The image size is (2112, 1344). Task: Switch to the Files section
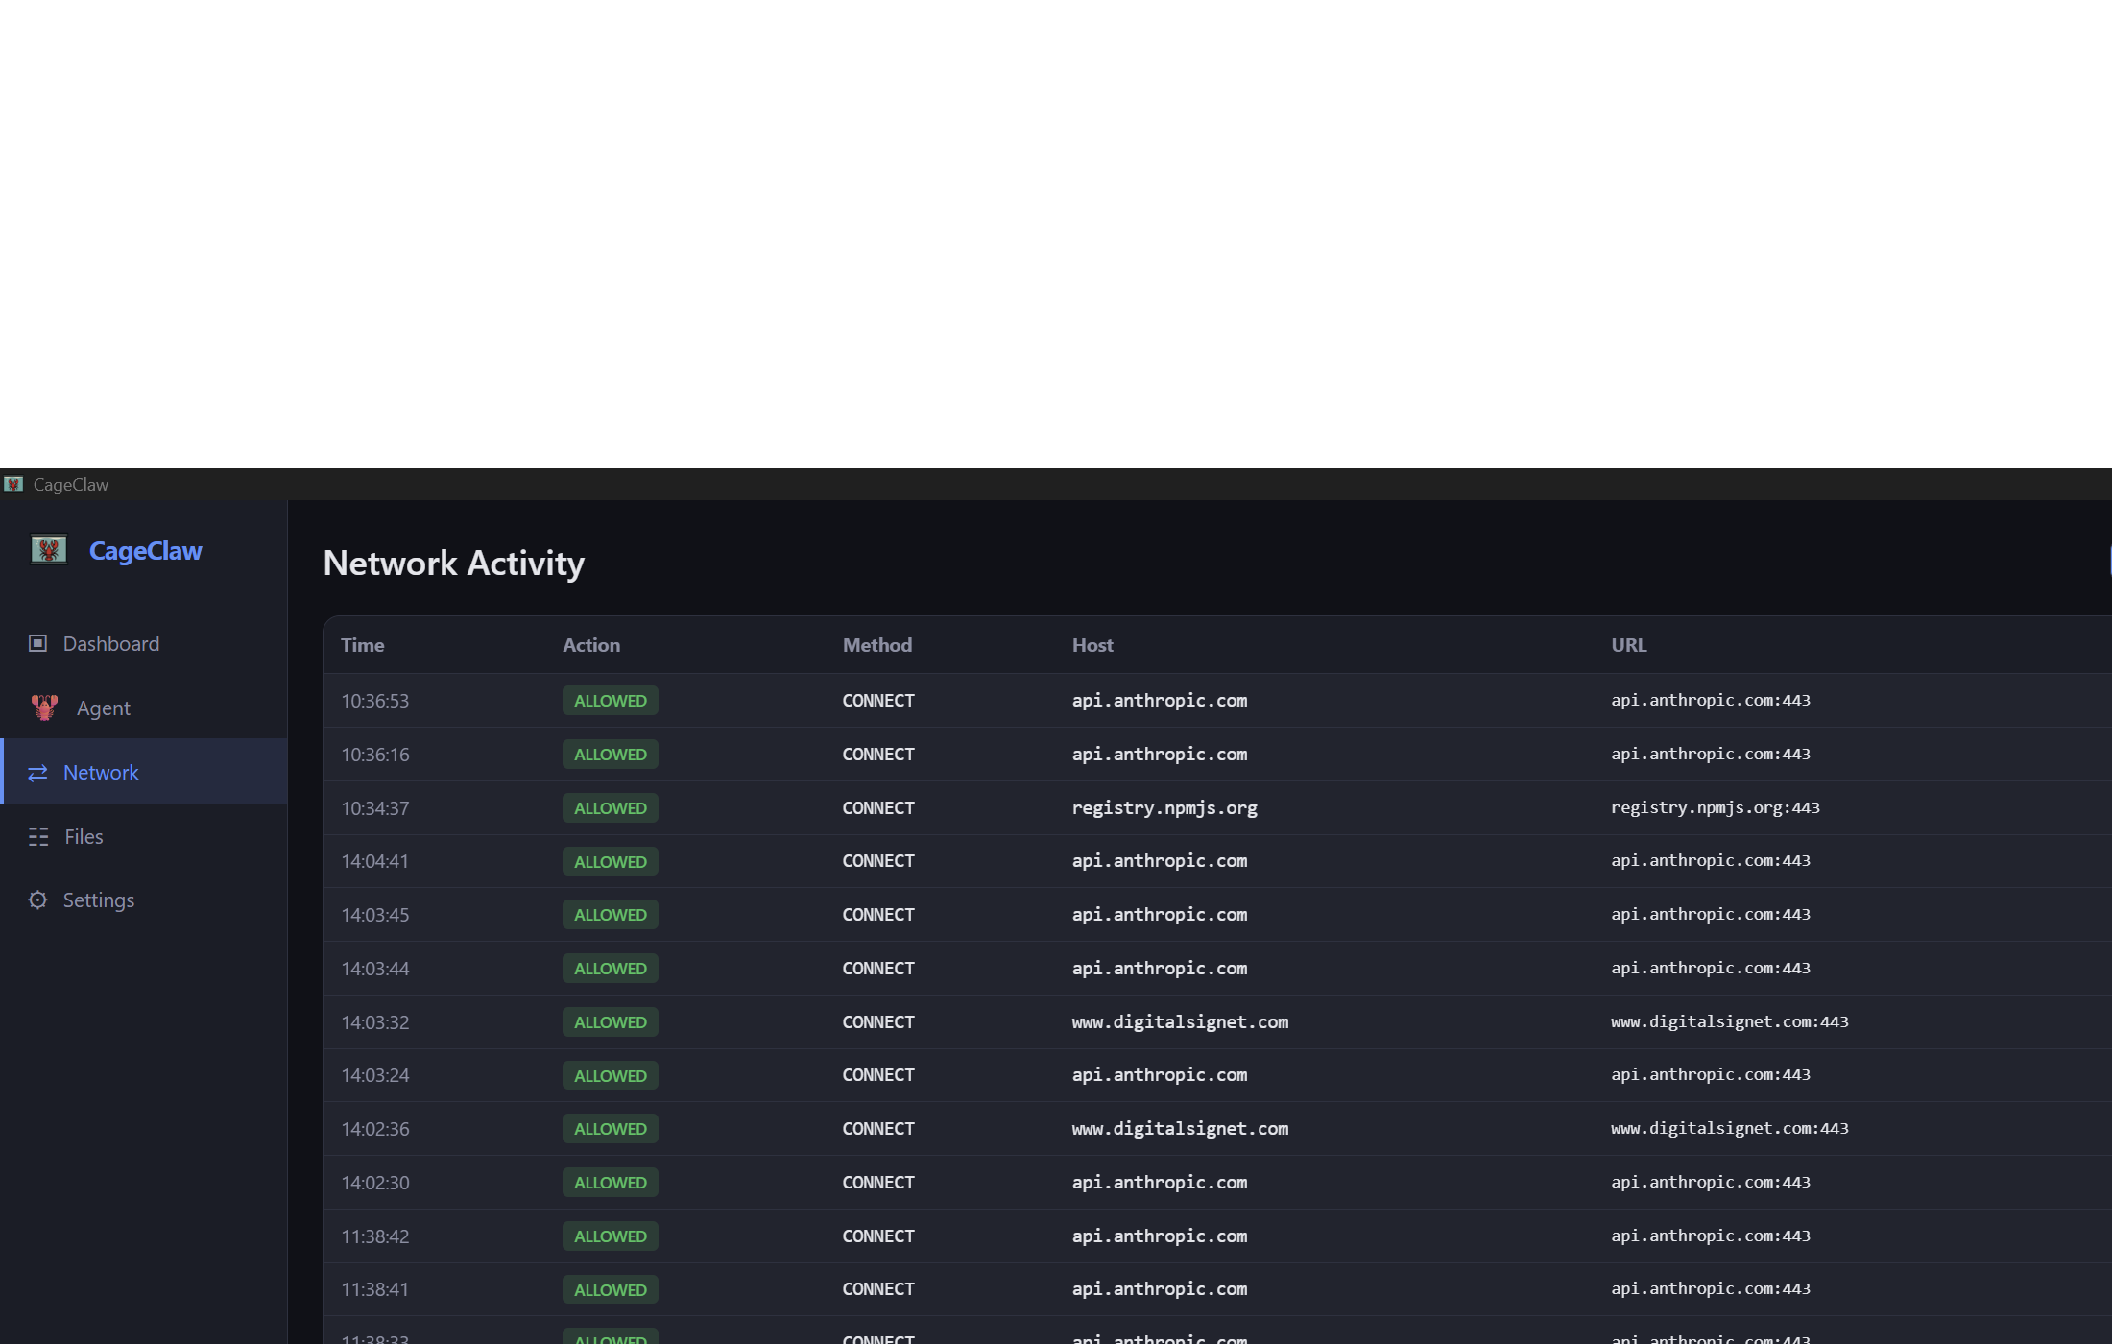point(83,836)
